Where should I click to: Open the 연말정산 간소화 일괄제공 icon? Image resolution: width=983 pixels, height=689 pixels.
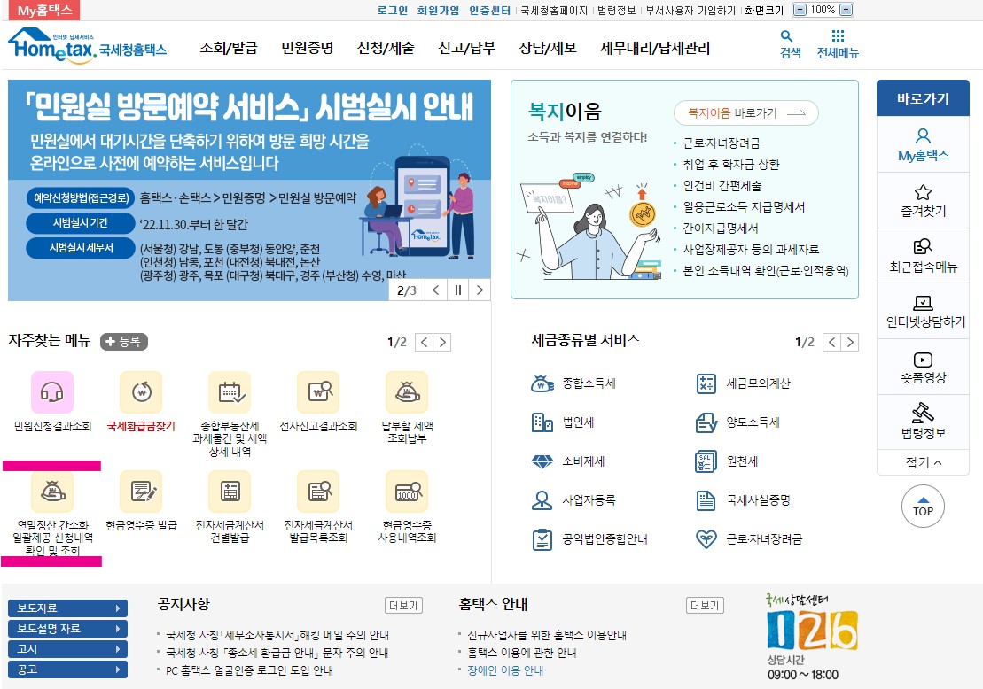point(52,492)
